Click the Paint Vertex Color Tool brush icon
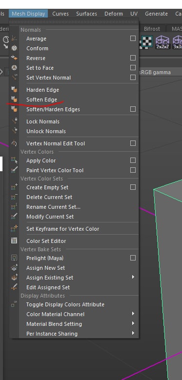Screen dimensions: 182x380 pyautogui.click(x=14, y=170)
